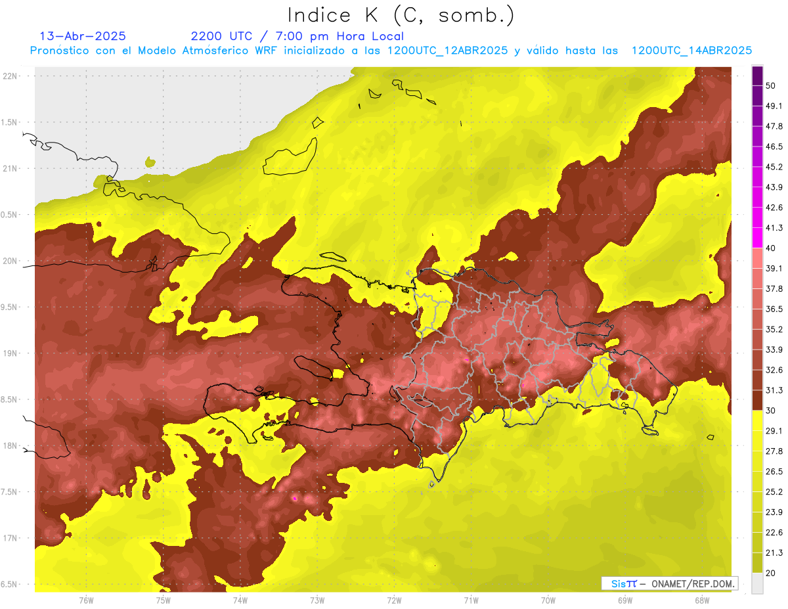Click the colorbar value '36.5'
The image size is (788, 609).
point(774,309)
